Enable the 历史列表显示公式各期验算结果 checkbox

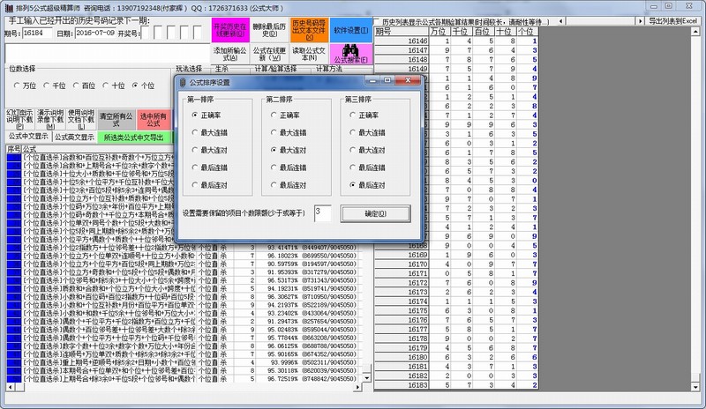378,19
